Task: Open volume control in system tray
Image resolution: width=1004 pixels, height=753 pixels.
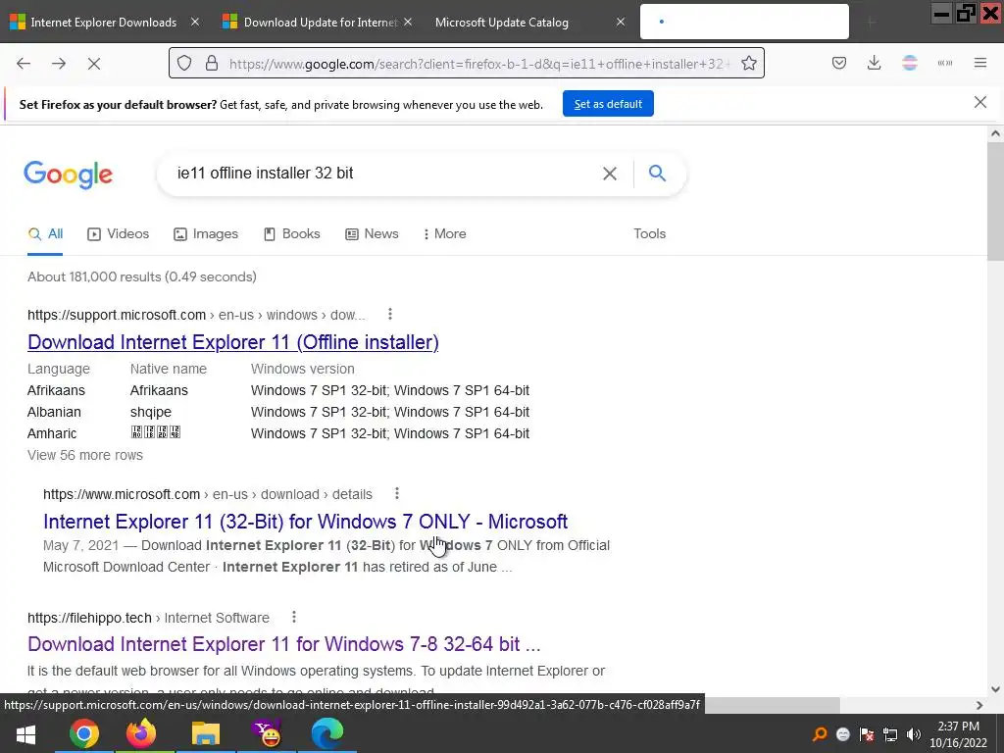Action: [914, 734]
